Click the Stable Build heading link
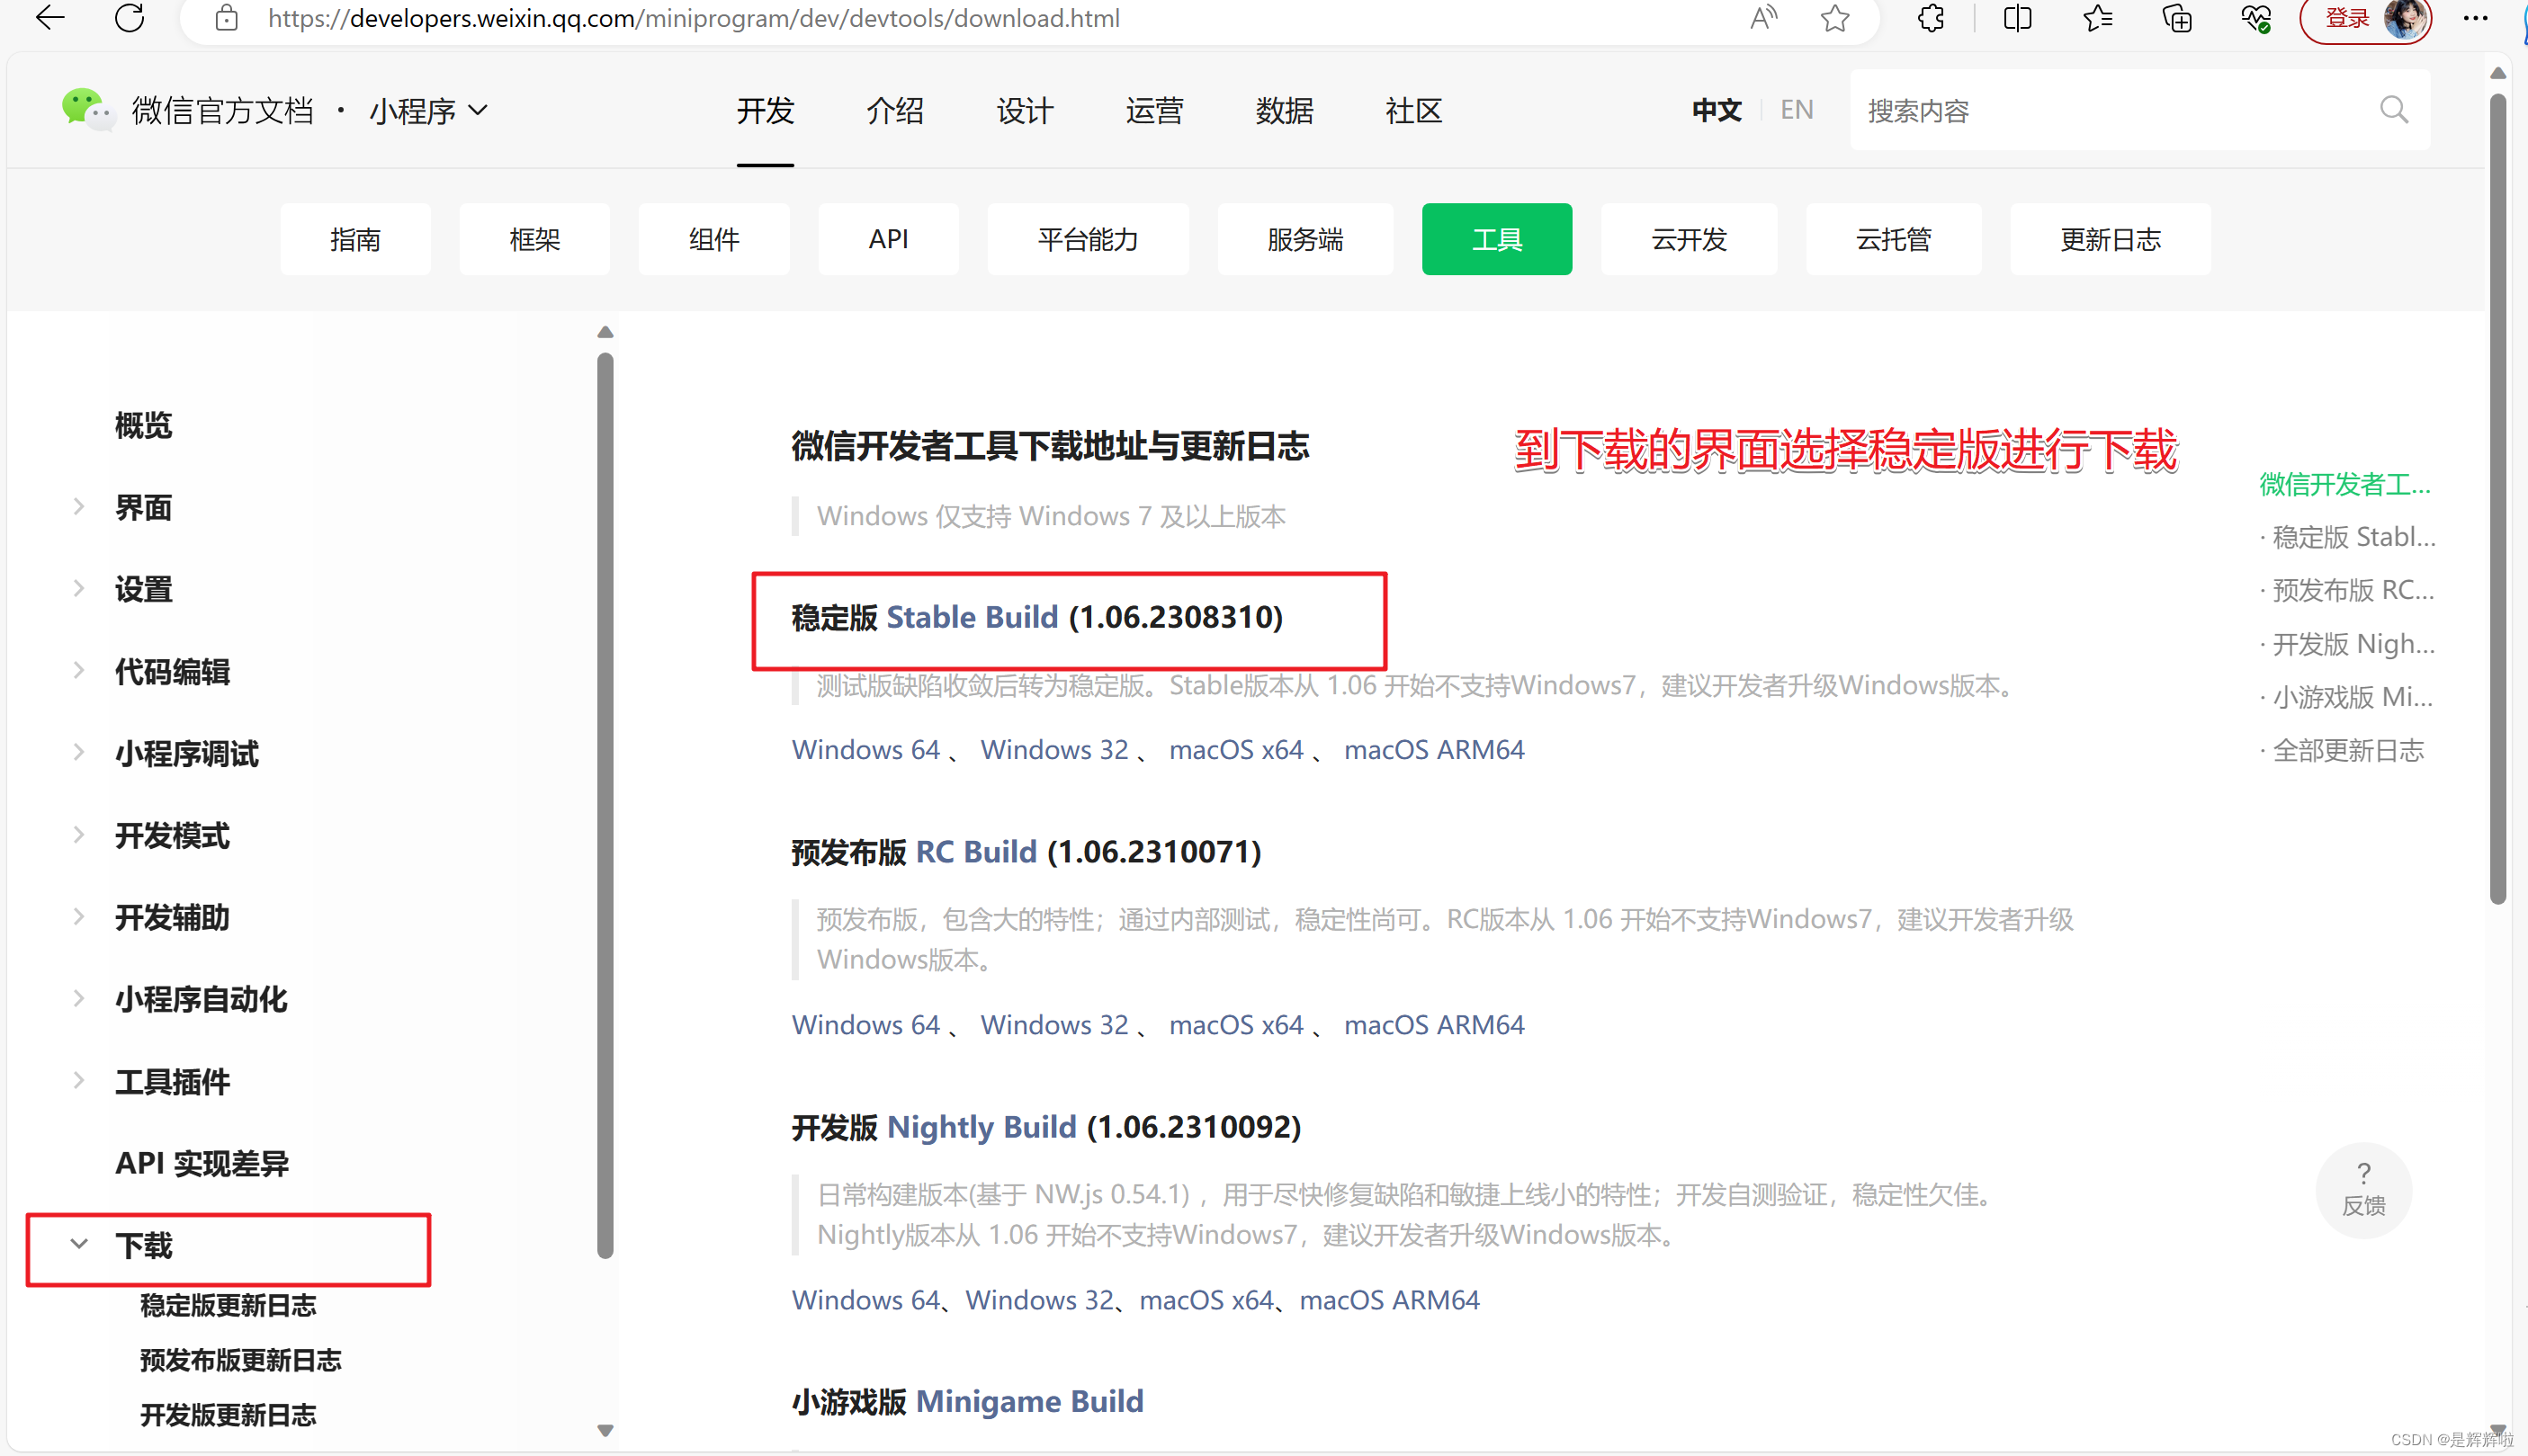 click(x=972, y=617)
